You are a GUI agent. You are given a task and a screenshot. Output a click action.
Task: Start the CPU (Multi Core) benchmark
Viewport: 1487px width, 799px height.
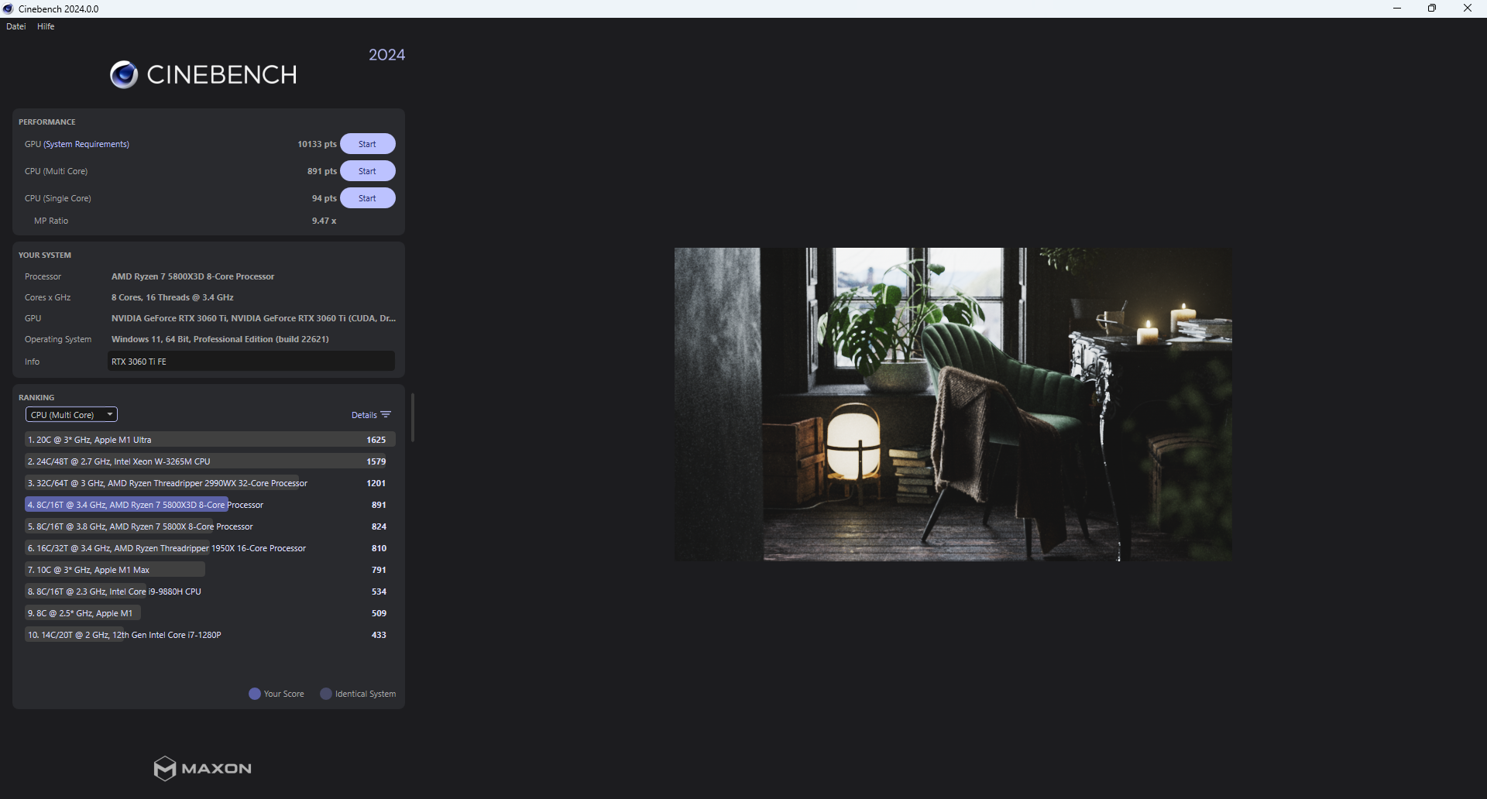pyautogui.click(x=367, y=171)
